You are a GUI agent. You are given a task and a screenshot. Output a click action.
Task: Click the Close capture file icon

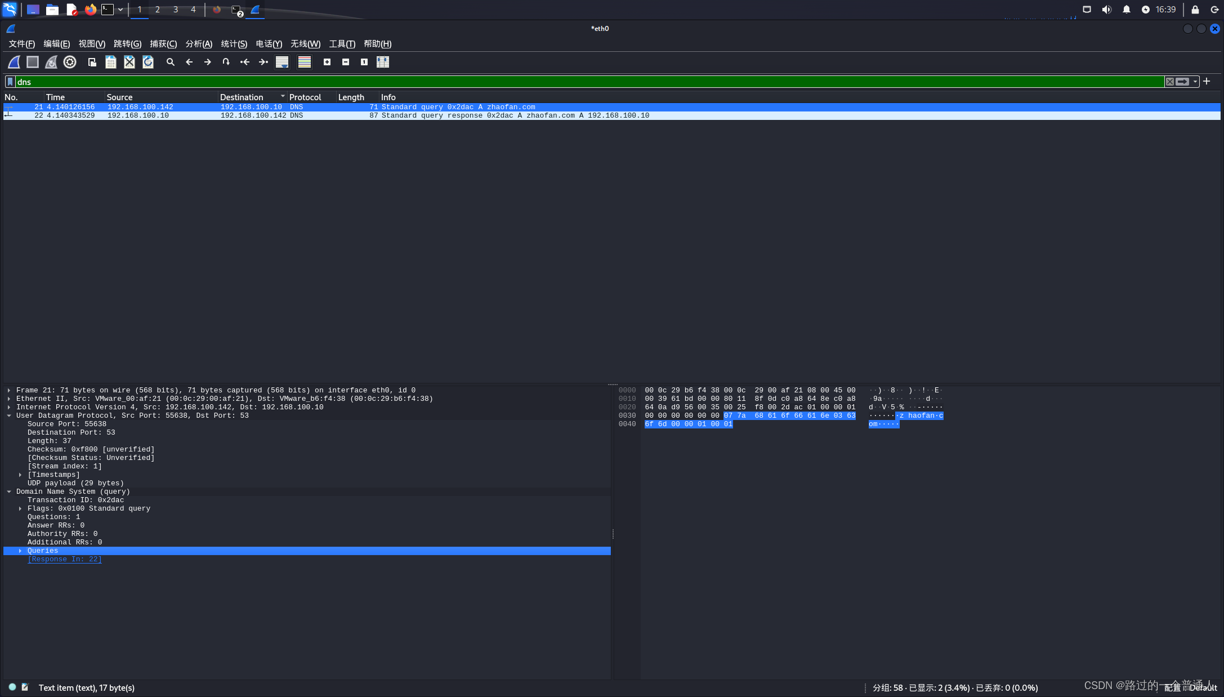coord(129,62)
